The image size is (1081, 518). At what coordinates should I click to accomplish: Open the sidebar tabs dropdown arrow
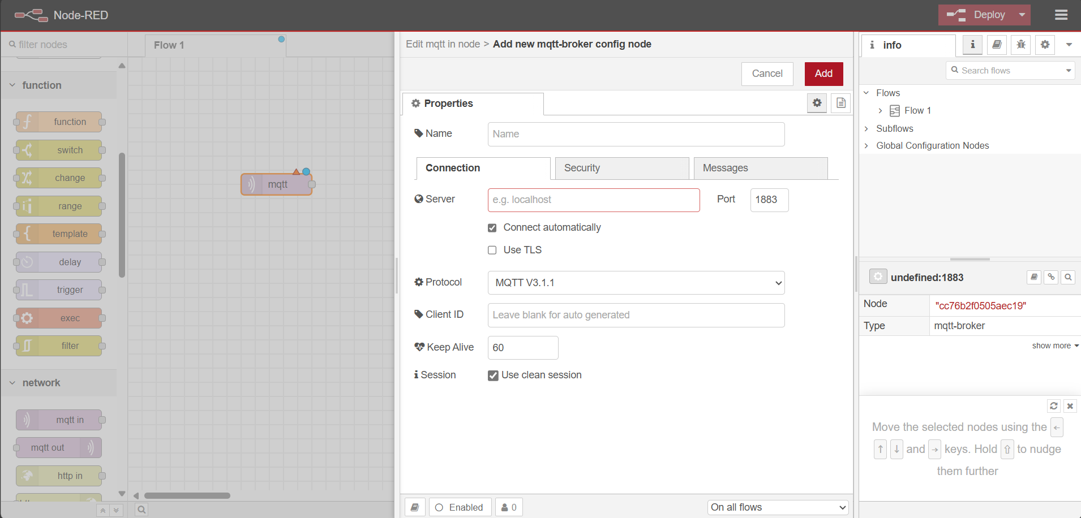(1069, 45)
